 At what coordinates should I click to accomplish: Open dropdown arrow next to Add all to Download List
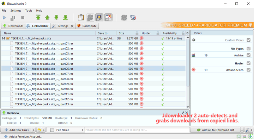click(x=242, y=130)
